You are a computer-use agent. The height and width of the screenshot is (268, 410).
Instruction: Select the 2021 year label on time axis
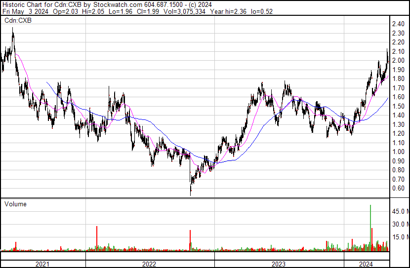(x=42, y=264)
